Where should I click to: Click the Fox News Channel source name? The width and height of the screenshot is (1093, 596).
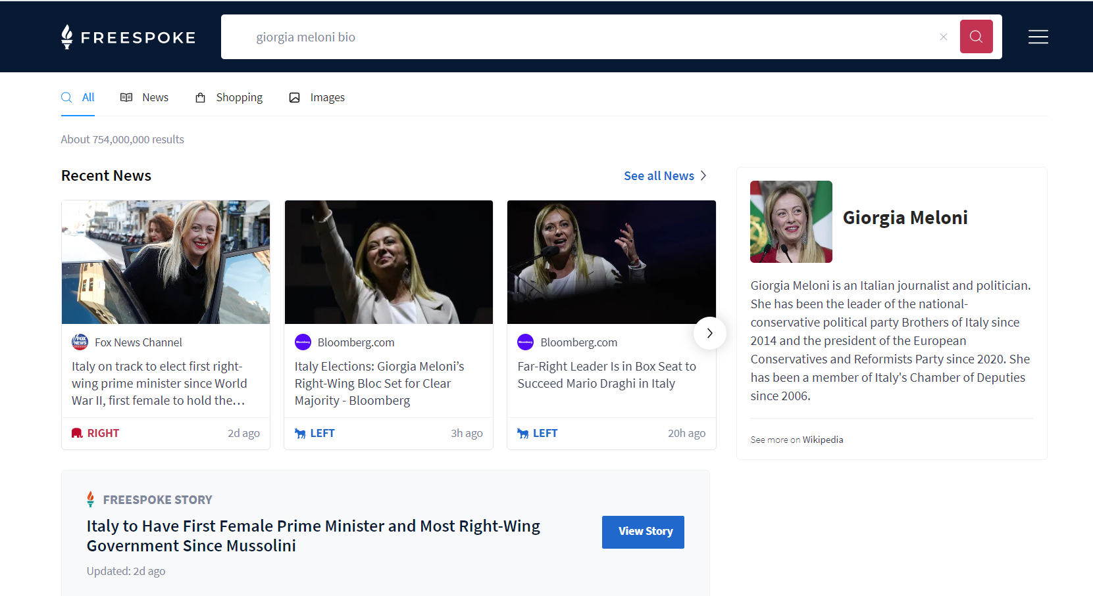(138, 342)
